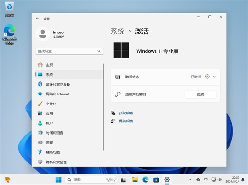Screen dimensions: 248x185
Task: Click the widgets icon at the taskbar's left end
Action: [x=8, y=180]
